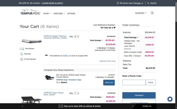
Task: Expand Total Savings for Ergo Power Base
Action: click(x=96, y=97)
